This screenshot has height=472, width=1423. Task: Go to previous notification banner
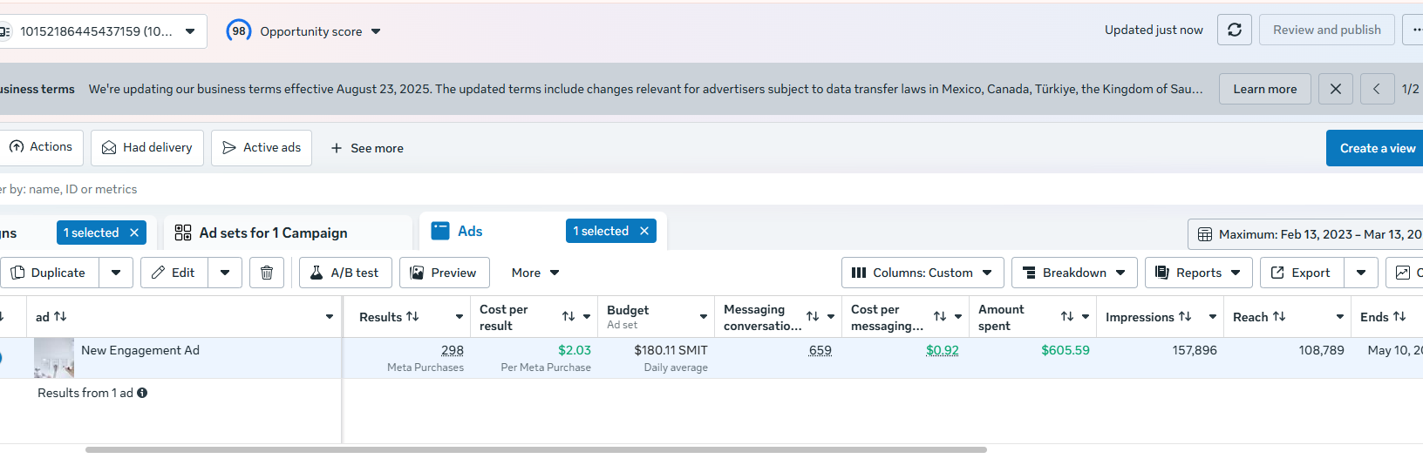pyautogui.click(x=1377, y=89)
